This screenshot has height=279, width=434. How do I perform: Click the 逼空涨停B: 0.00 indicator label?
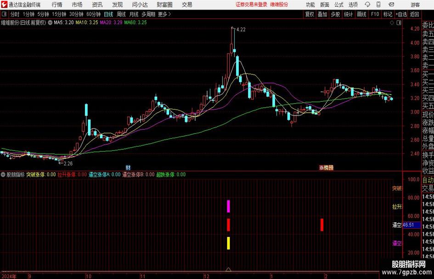click(138, 175)
